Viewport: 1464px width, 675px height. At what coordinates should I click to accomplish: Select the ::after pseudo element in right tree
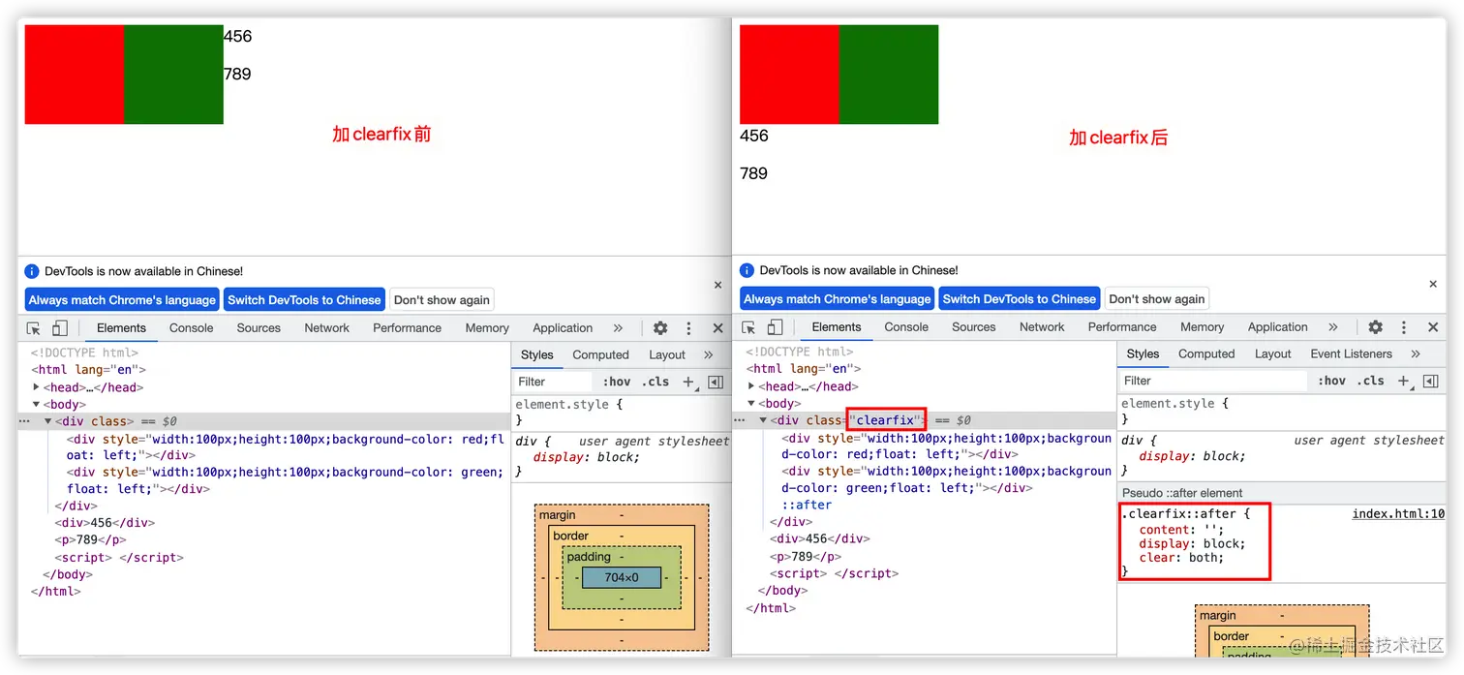807,505
